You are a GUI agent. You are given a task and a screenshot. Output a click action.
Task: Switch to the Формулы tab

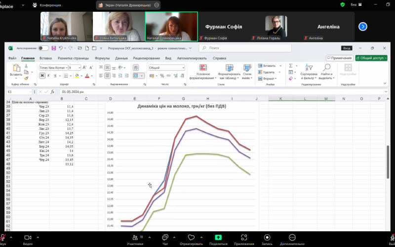(x=102, y=58)
